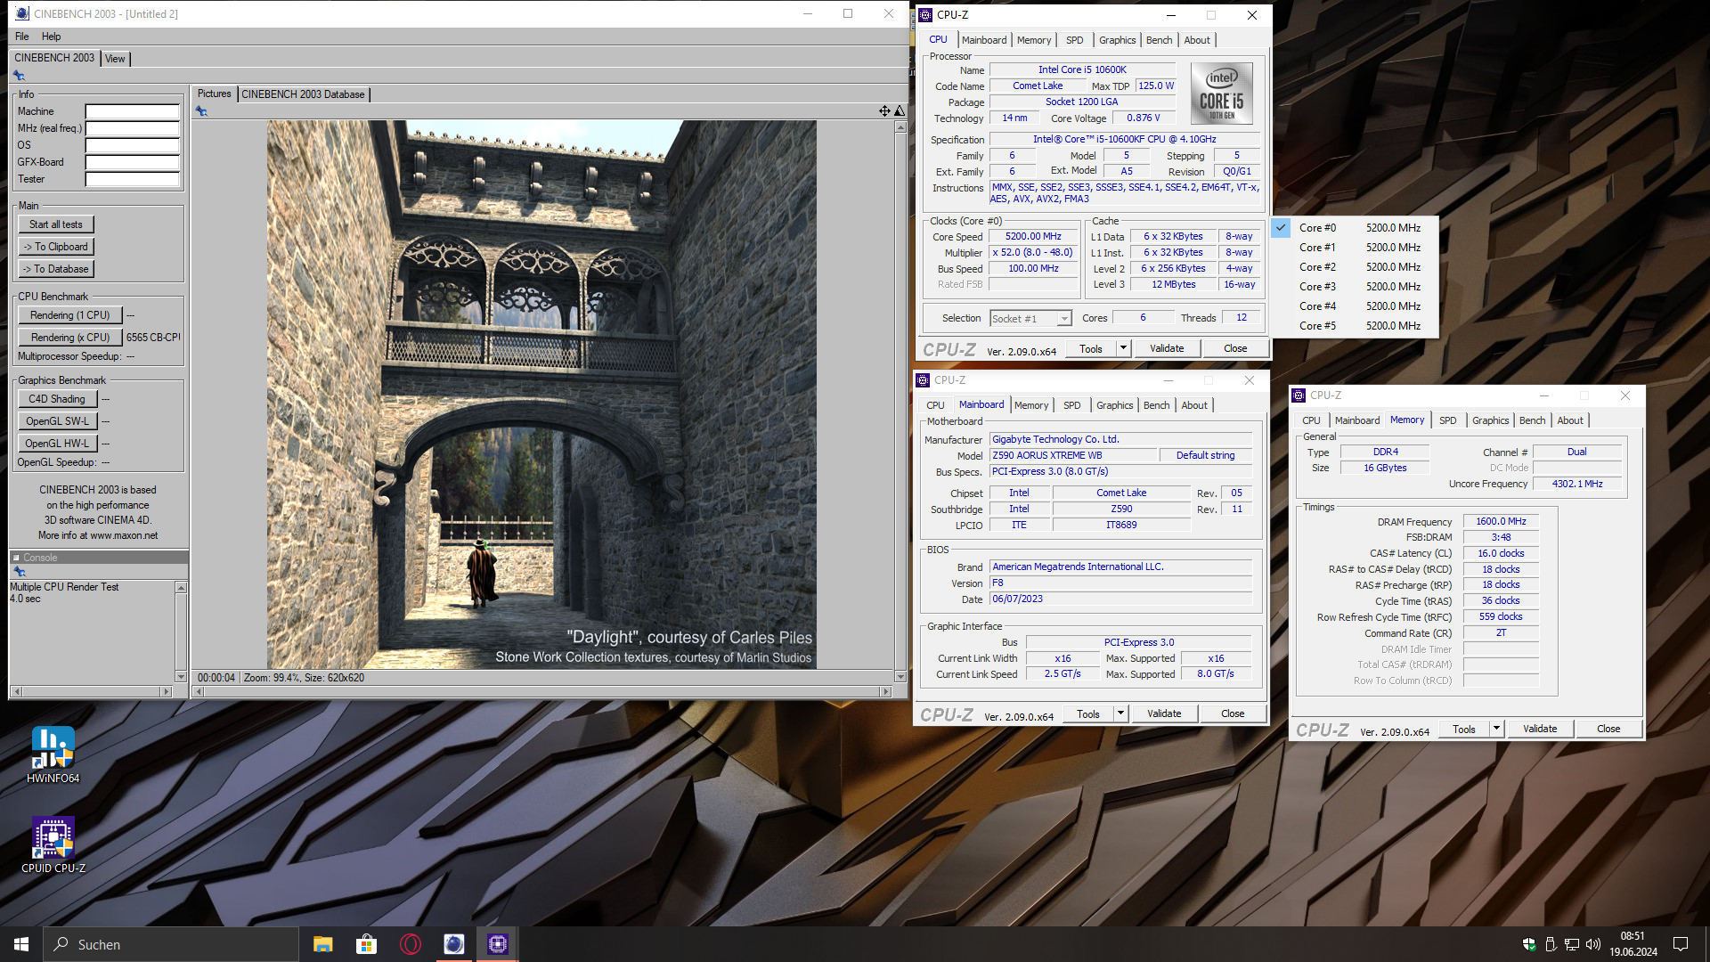The height and width of the screenshot is (962, 1710).
Task: Click the taskbar Suchen search box
Action: coord(171,944)
